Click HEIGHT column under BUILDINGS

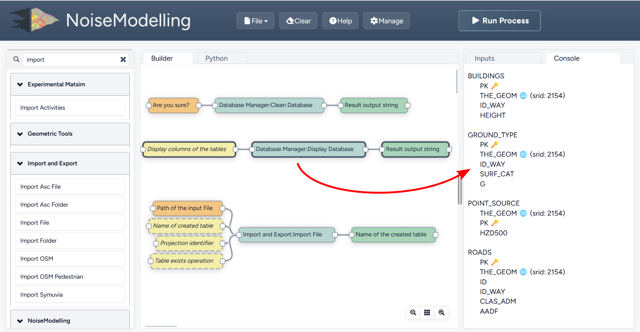click(493, 115)
